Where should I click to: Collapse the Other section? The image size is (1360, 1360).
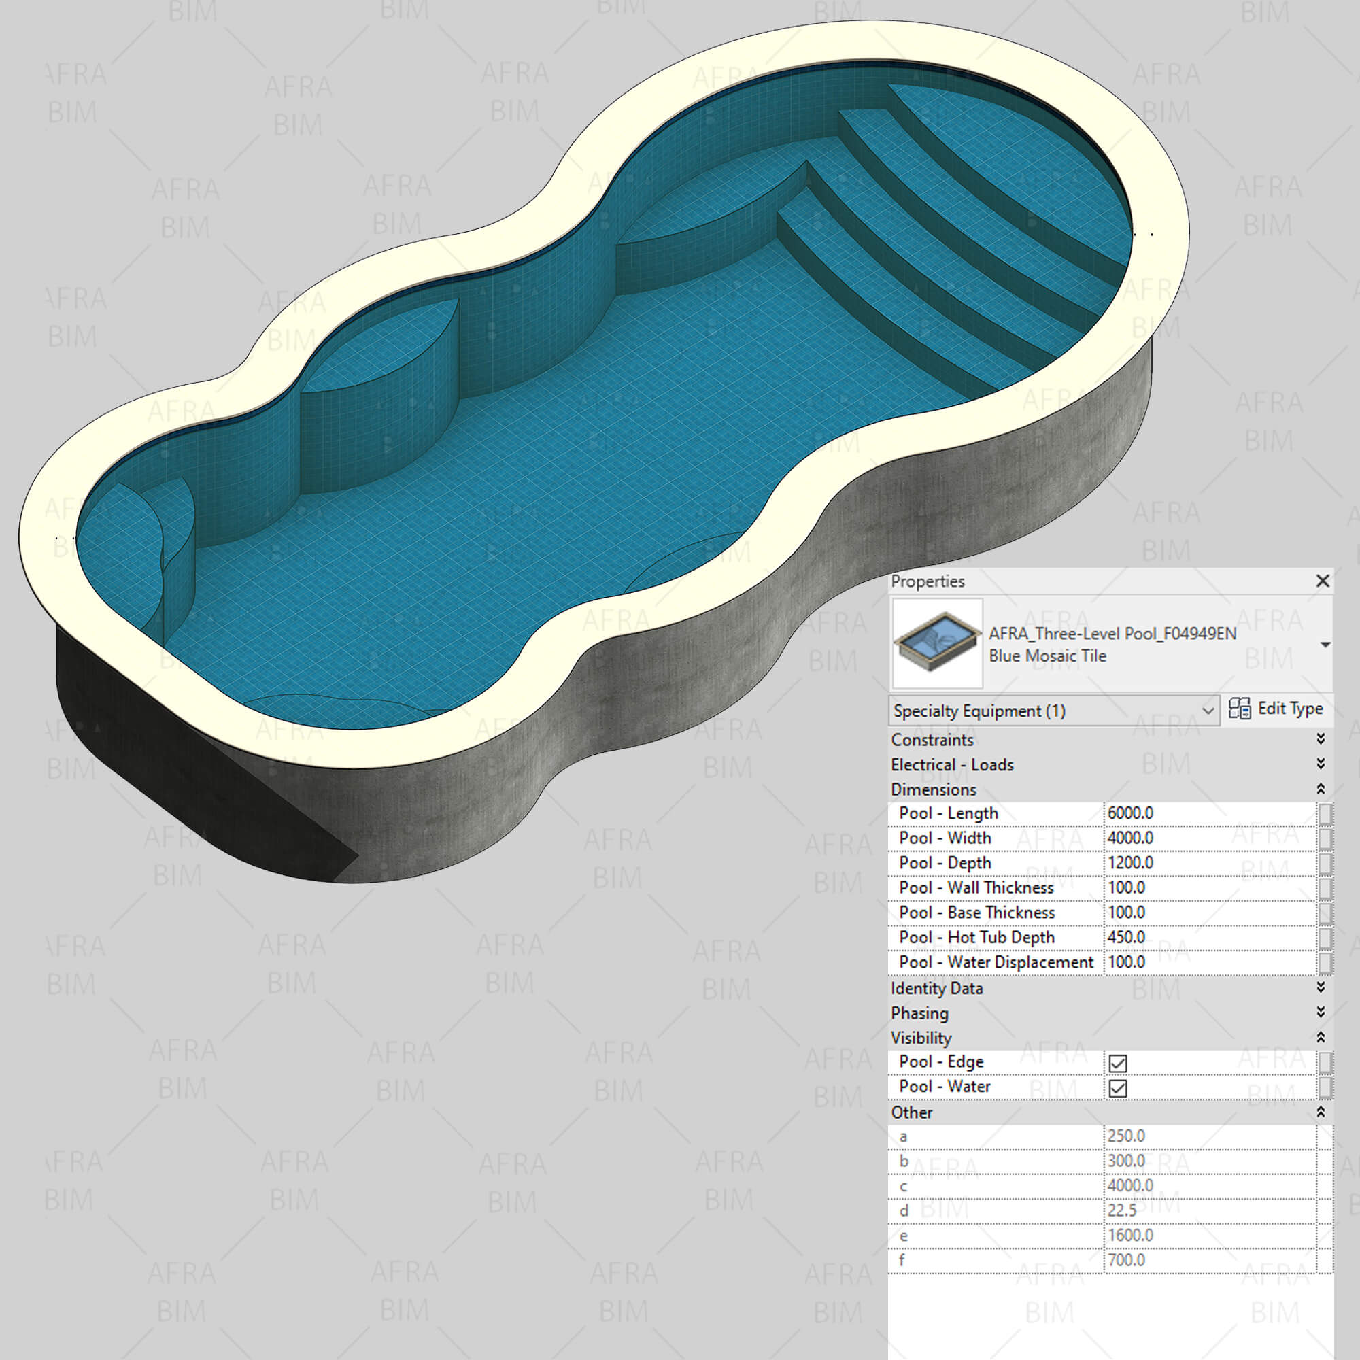(1321, 1112)
